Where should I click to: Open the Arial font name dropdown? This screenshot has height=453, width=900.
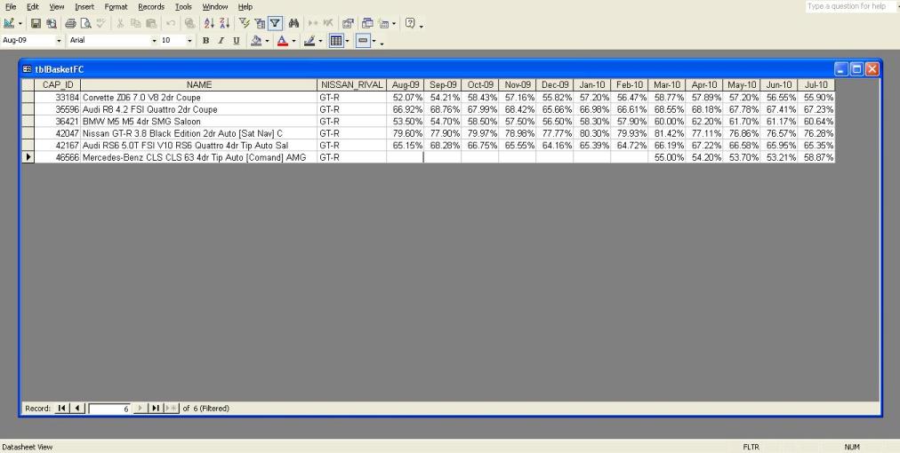pos(154,41)
